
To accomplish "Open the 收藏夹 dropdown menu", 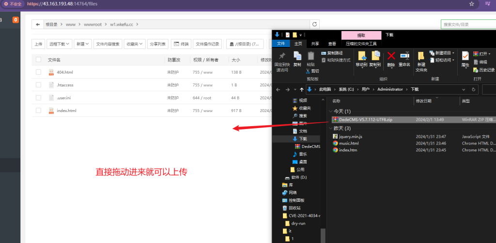I will (x=134, y=44).
